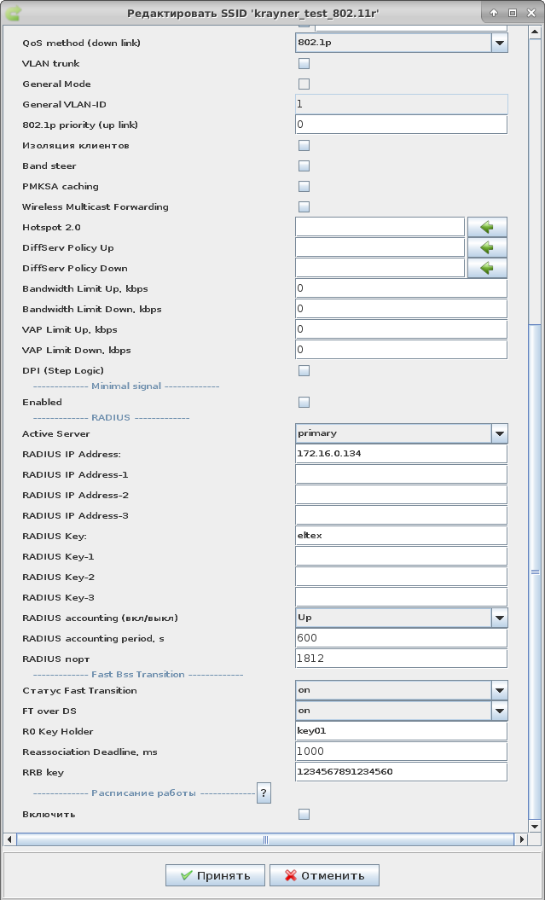545x900 pixels.
Task: Click the green arrow for DiffServ Policy Up
Action: tap(486, 247)
